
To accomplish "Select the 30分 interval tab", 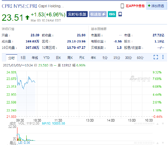I will [x=128, y=58].
